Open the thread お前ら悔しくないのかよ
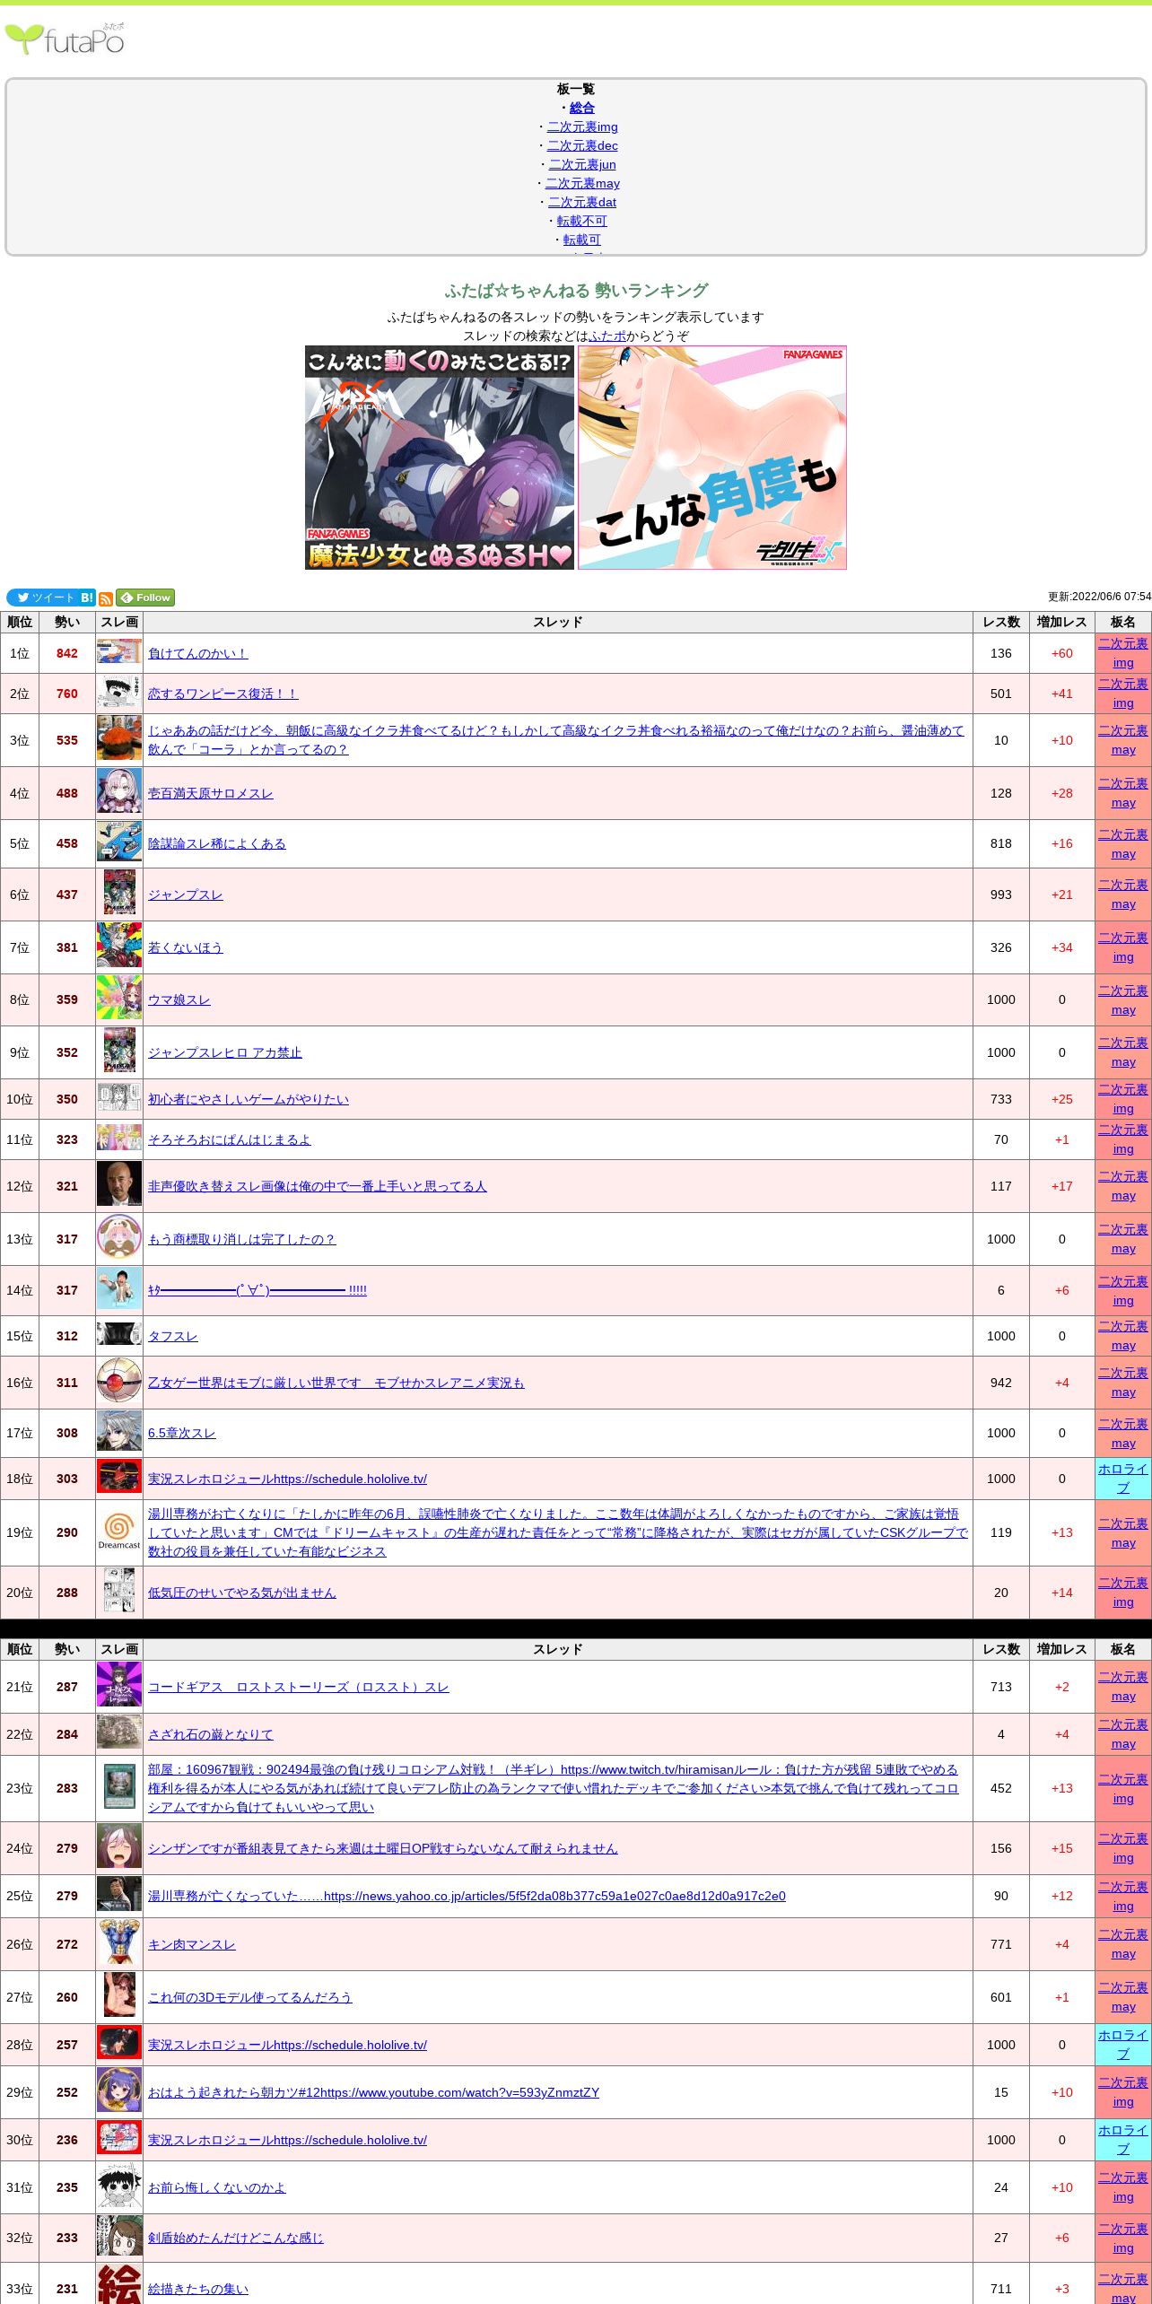 216,2187
